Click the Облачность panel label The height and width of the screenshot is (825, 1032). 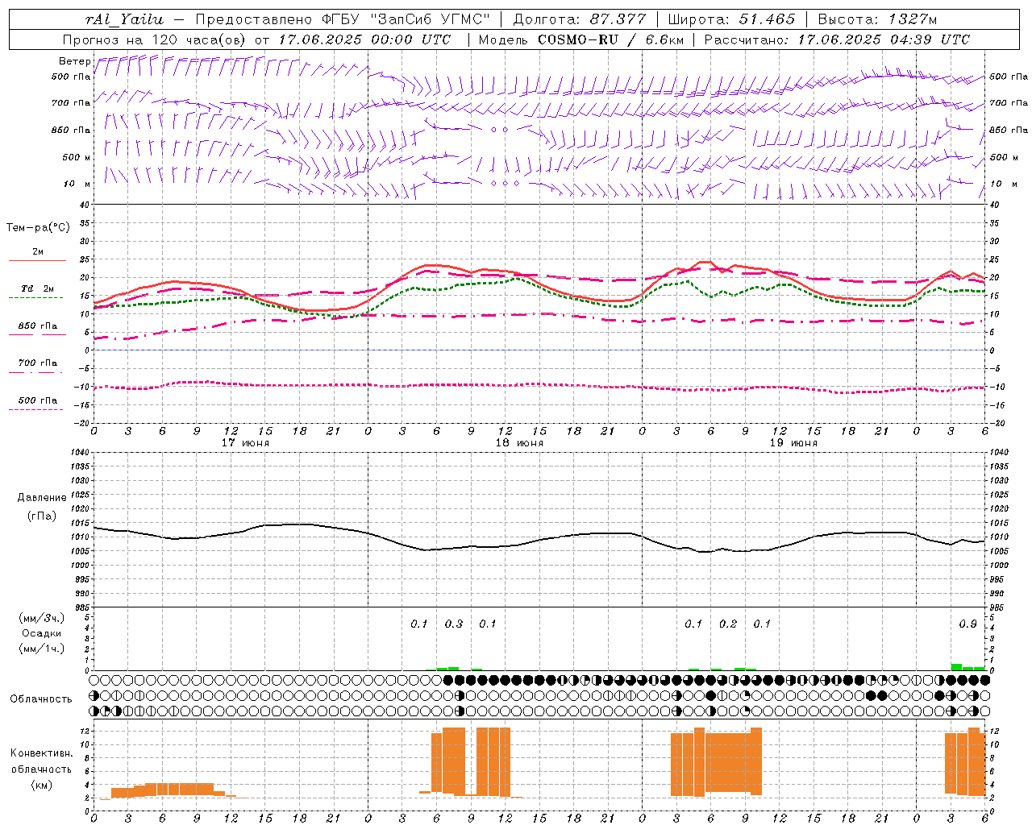[41, 699]
